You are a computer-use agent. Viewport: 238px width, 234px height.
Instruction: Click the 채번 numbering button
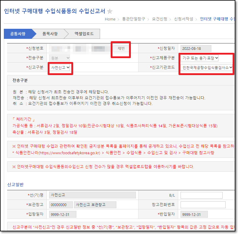(121, 48)
